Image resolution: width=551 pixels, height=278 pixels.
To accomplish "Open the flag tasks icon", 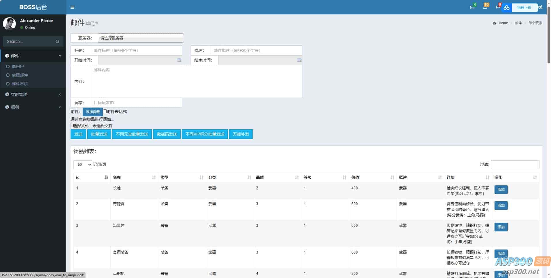I will pyautogui.click(x=497, y=7).
